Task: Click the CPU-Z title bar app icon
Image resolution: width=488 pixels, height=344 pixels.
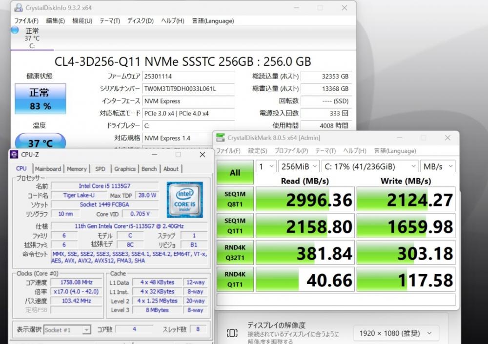Action: [x=14, y=154]
